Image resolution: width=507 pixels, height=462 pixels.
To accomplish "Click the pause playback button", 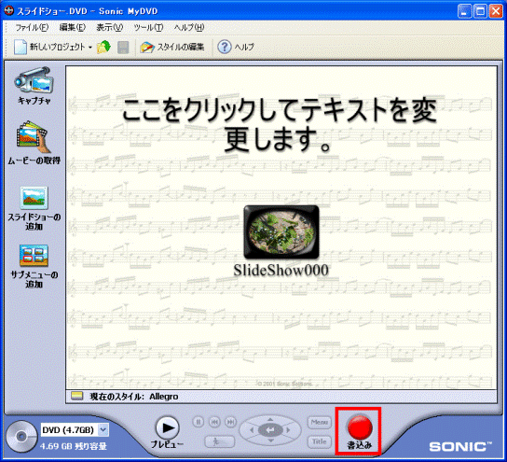I will [x=199, y=422].
